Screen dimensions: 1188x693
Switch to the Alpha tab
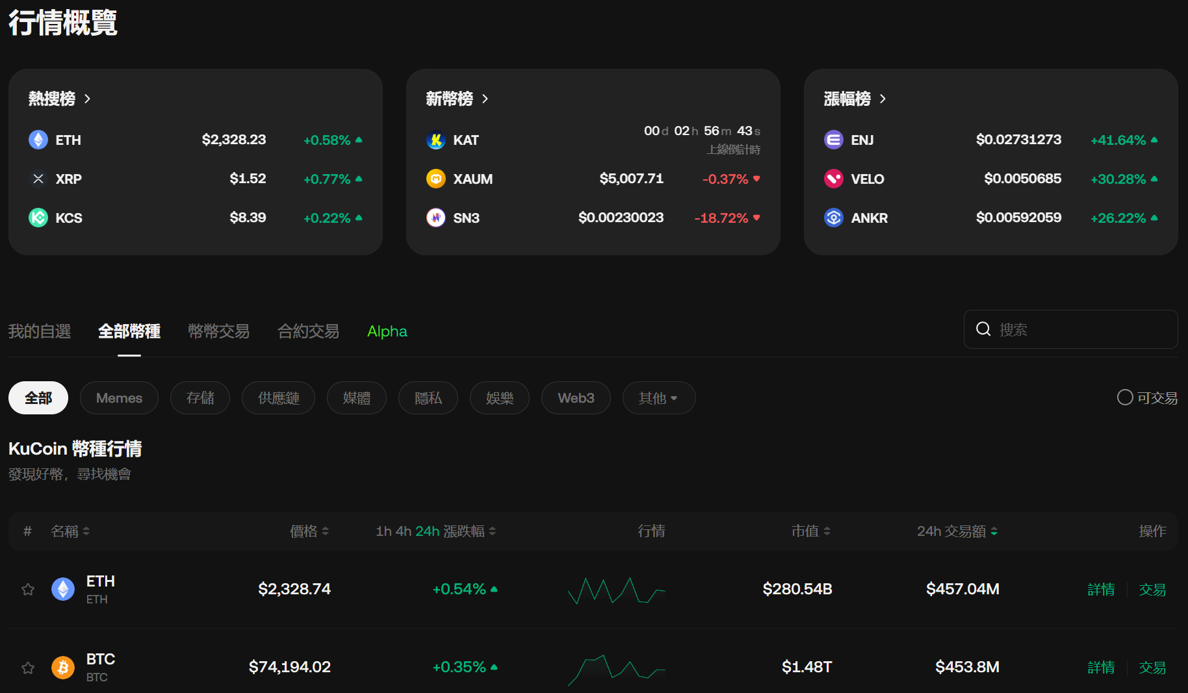click(x=387, y=331)
